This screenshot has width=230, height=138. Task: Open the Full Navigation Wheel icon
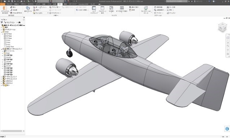[x=146, y=10]
